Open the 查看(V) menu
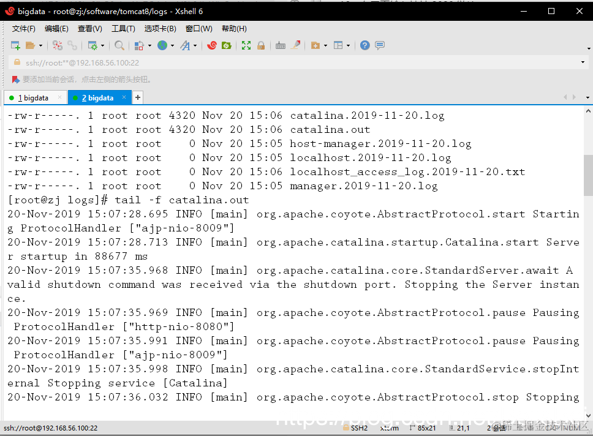Image resolution: width=593 pixels, height=436 pixels. click(89, 29)
